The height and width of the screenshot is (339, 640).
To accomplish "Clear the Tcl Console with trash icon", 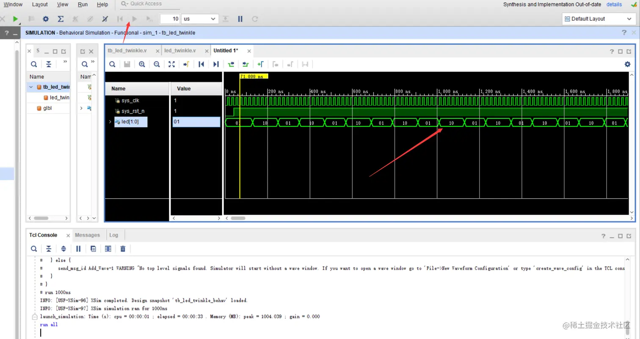I will [x=123, y=249].
